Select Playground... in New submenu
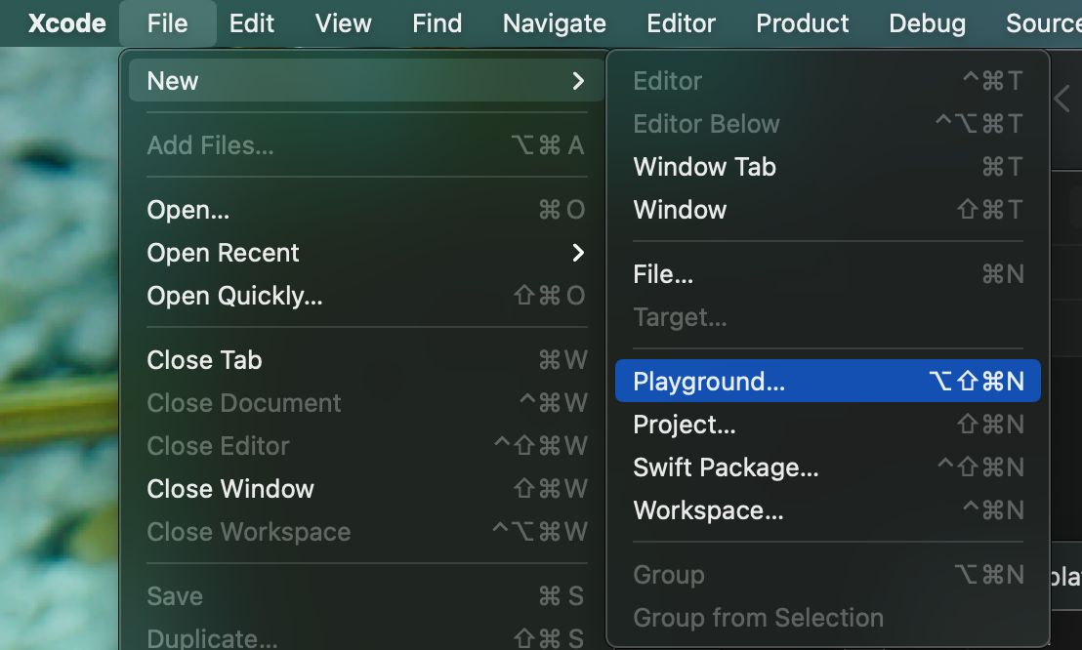 click(x=827, y=381)
